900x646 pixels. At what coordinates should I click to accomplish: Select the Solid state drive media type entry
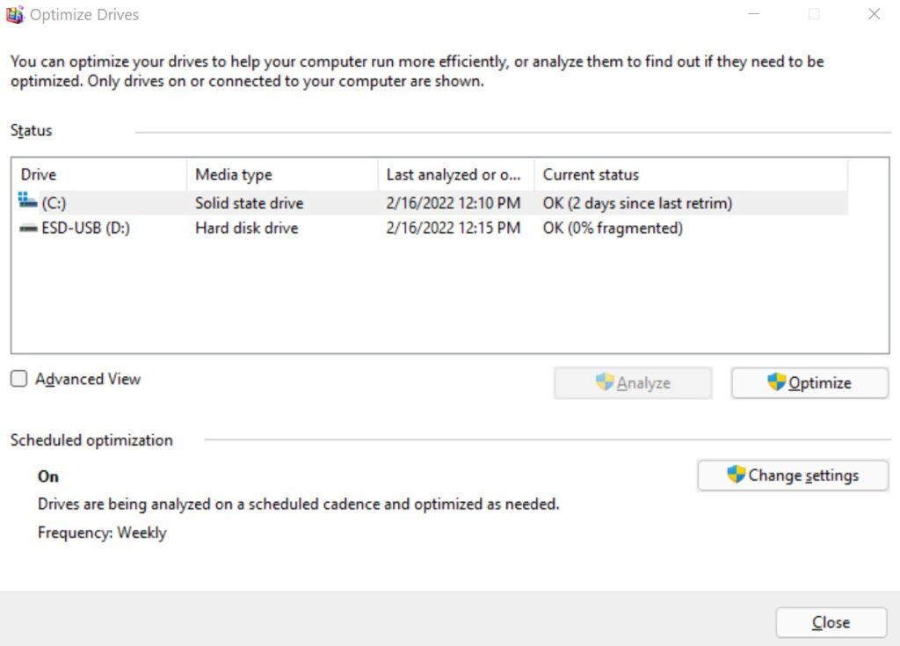(248, 202)
